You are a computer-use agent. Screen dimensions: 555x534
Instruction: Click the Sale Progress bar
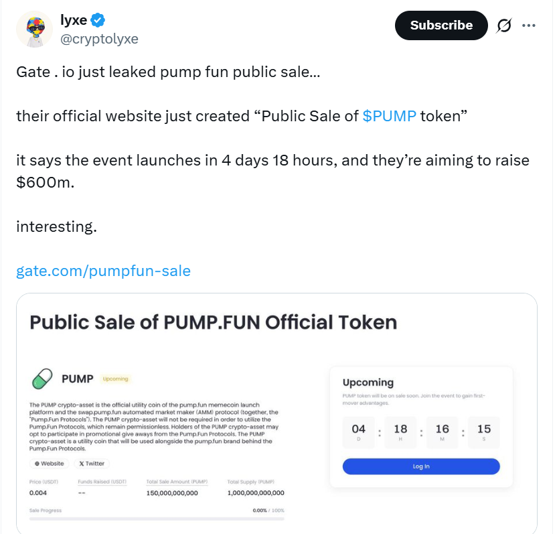point(157,519)
